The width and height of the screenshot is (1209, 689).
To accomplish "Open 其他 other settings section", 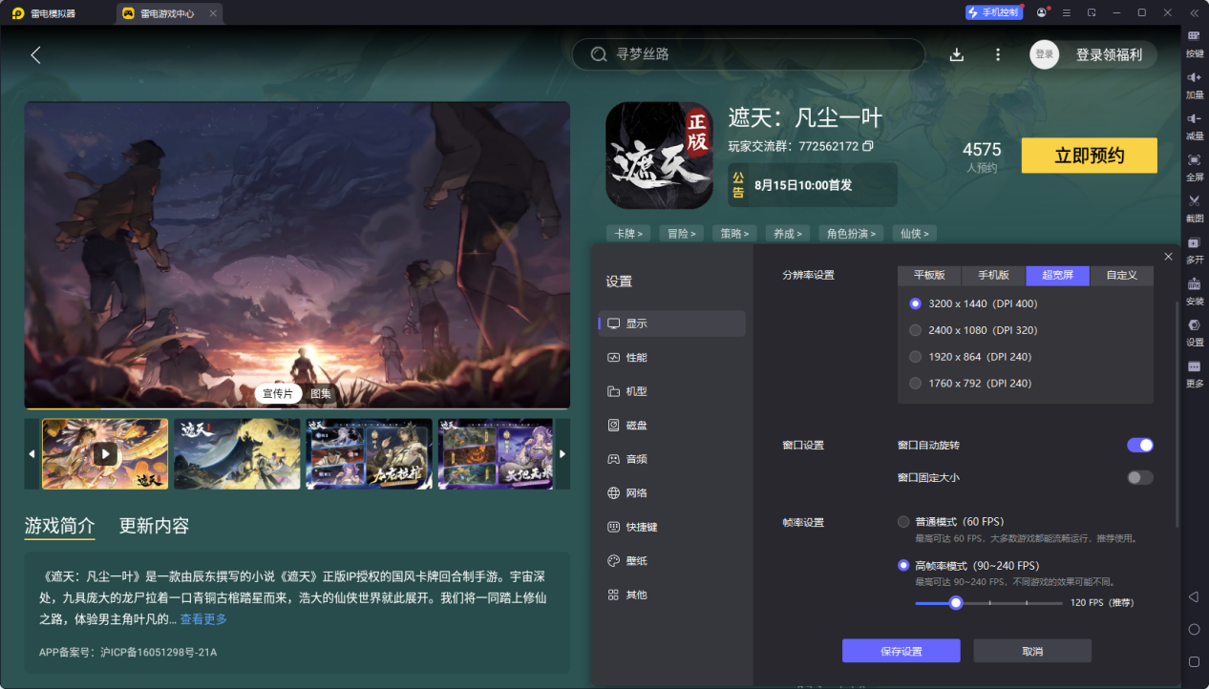I will (671, 595).
